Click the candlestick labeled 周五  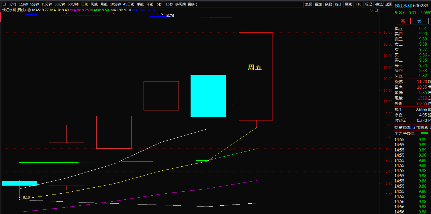[x=256, y=76]
